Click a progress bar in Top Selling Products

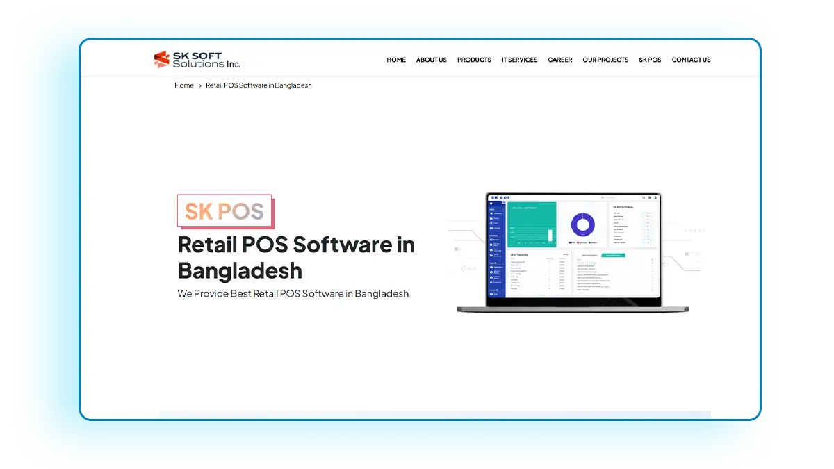648,213
